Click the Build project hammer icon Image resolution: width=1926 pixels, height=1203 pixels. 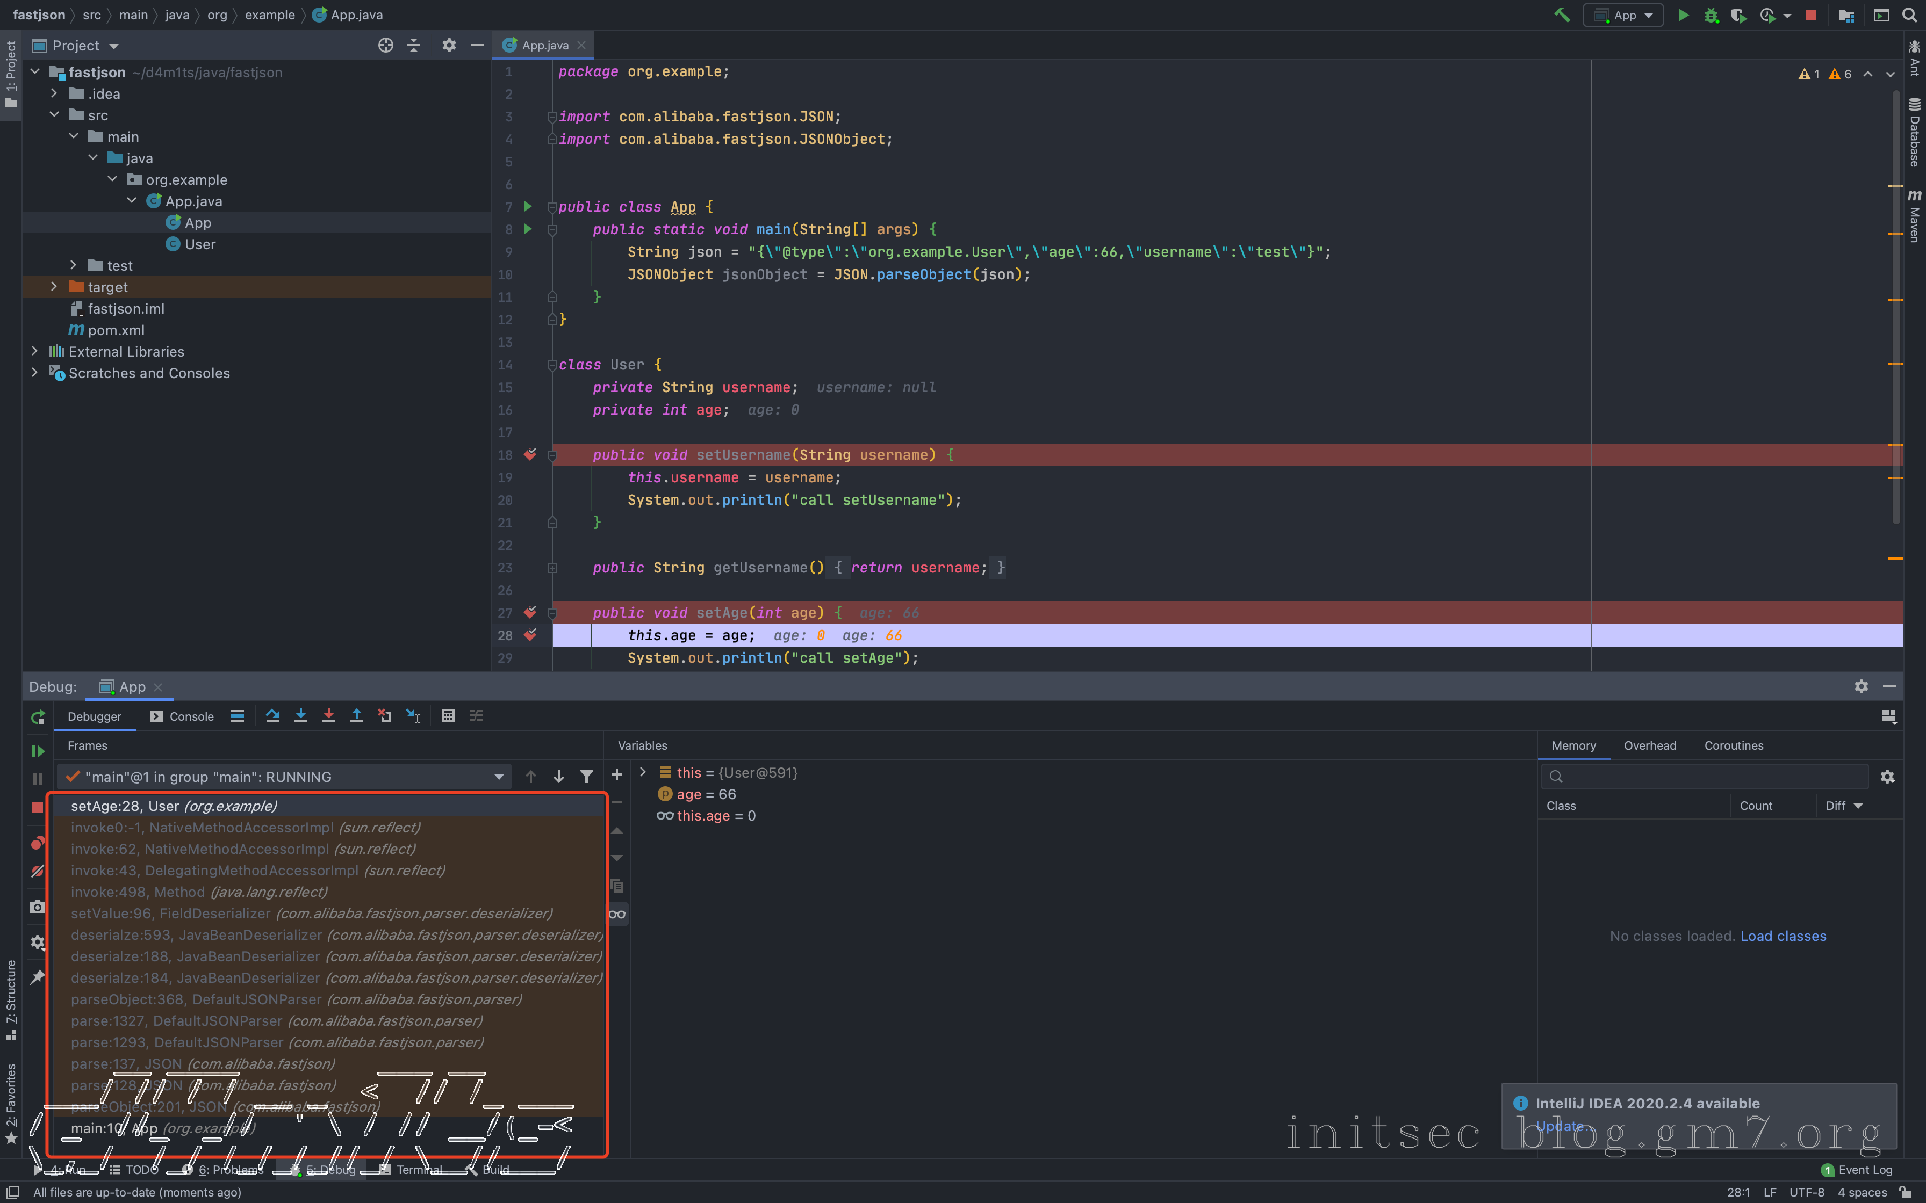pos(1562,15)
